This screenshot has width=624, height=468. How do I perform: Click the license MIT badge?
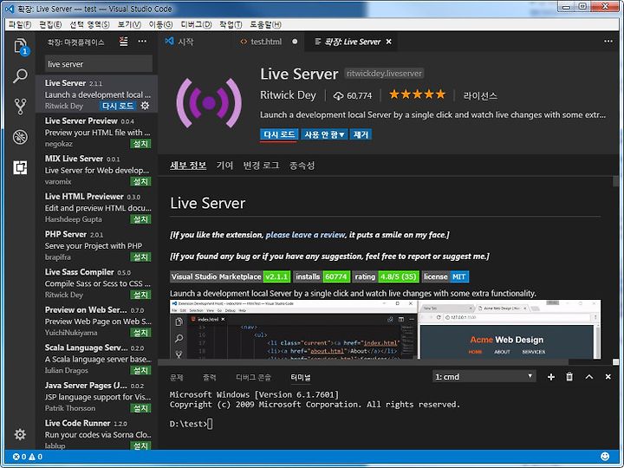[x=445, y=276]
